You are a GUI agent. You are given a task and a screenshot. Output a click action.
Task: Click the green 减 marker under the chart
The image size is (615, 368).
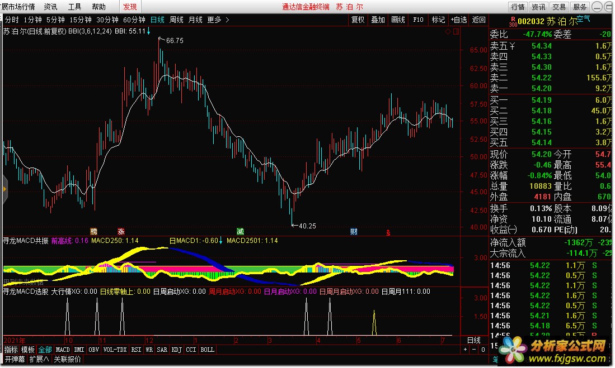[240, 231]
